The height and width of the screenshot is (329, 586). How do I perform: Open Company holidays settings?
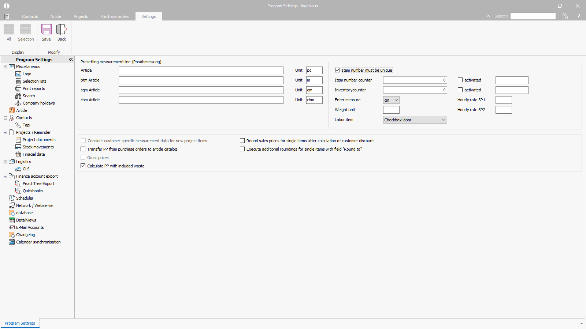[x=38, y=103]
